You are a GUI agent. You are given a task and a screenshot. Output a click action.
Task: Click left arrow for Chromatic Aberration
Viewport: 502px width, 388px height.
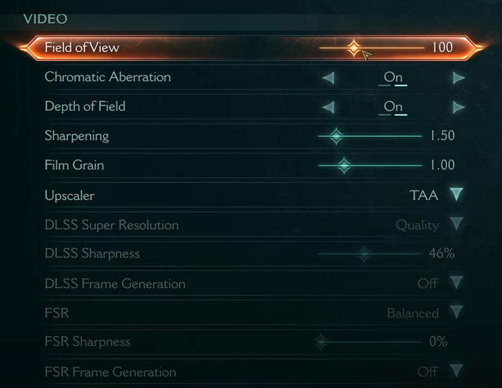pyautogui.click(x=328, y=78)
